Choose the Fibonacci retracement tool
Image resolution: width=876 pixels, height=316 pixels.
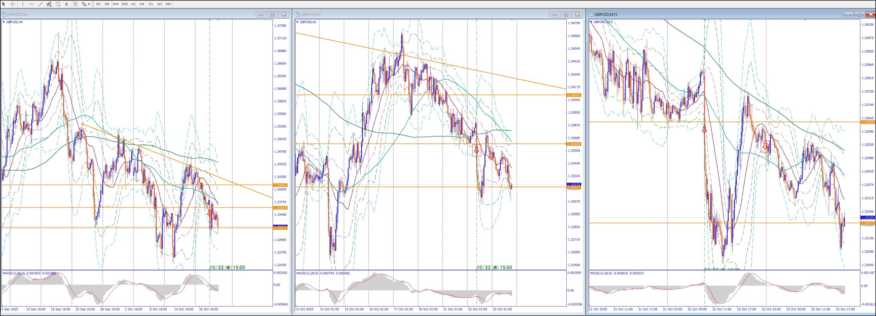(58, 4)
